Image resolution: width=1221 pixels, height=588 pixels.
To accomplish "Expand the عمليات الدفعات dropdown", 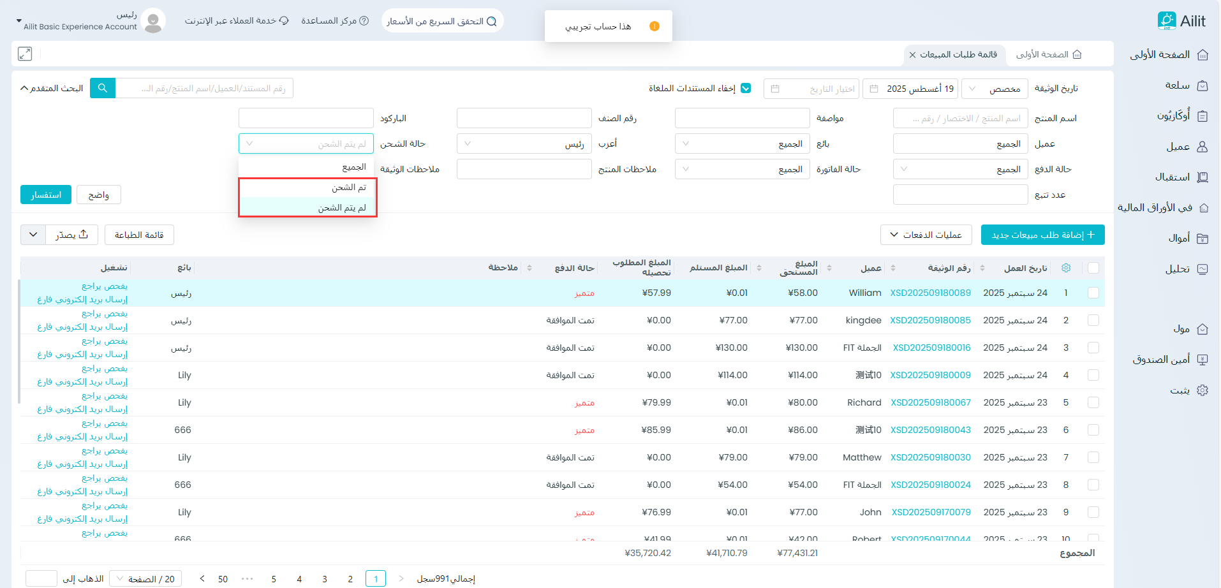I will pos(926,235).
